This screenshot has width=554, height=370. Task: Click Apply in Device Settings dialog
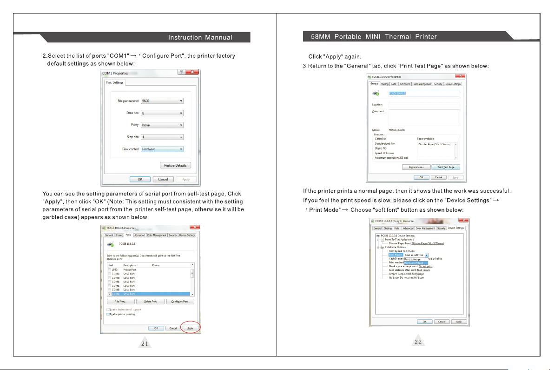459,322
